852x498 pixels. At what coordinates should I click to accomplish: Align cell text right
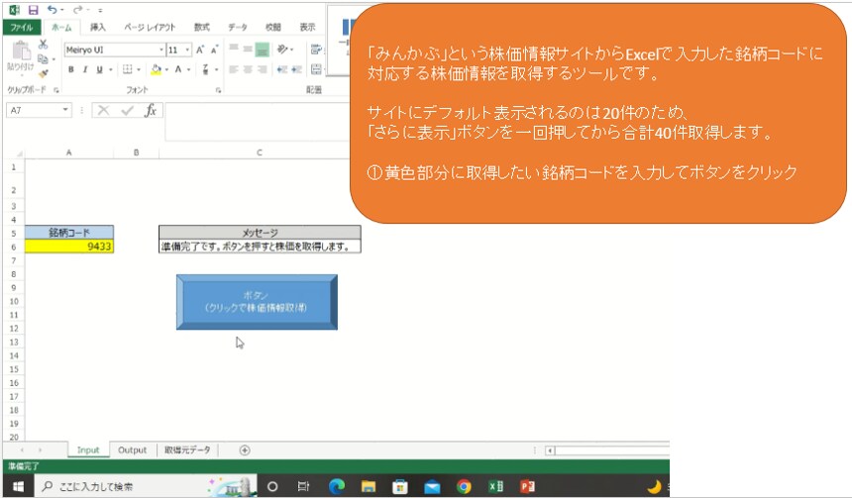[x=262, y=69]
